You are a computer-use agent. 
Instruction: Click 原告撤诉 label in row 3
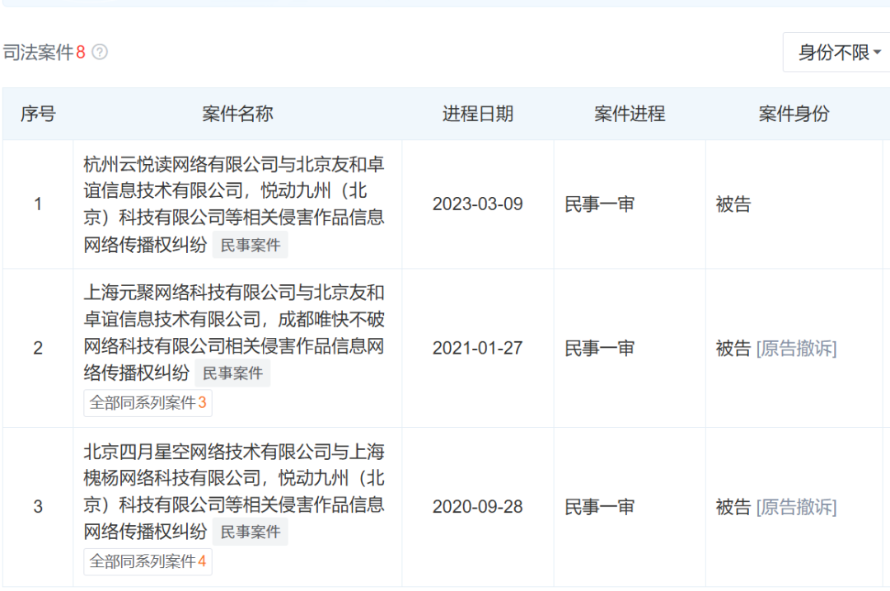pyautogui.click(x=796, y=507)
